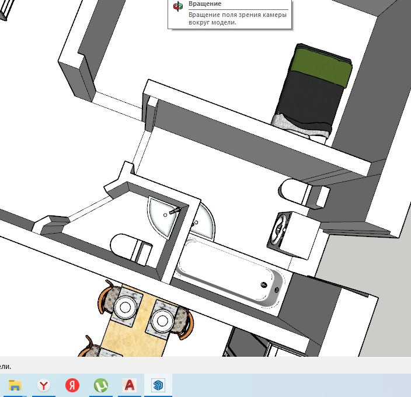The width and height of the screenshot is (411, 397).
Task: Click the Orbit icon in the tooltip
Action: (x=178, y=6)
